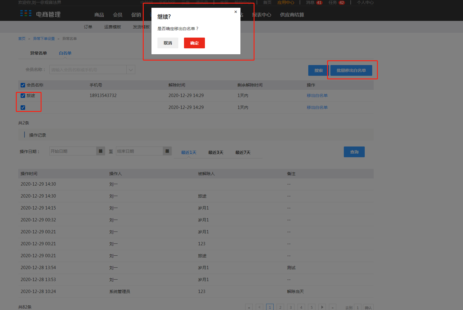463x310 pixels.
Task: Open the 任务 42 tasks badge
Action: tap(341, 3)
